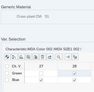Click the Ch. V... column header
Image resolution: width=94 pixels, height=92 pixels.
coord(18,66)
